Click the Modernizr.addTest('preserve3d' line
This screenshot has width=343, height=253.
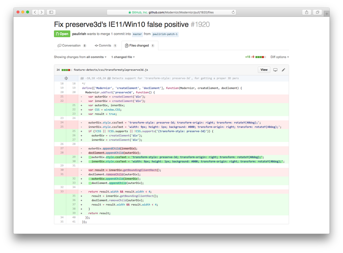(183, 92)
